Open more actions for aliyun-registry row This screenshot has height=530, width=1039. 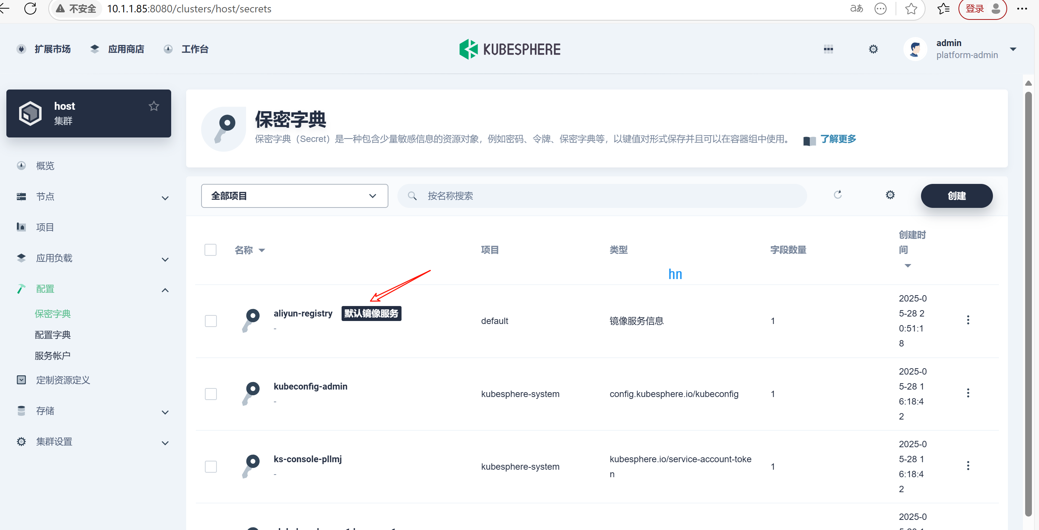point(967,320)
